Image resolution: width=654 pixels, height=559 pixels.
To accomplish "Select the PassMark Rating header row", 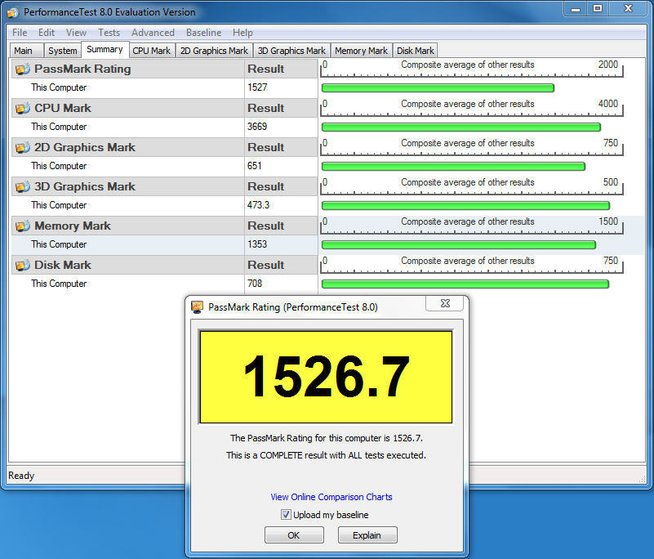I will (x=164, y=69).
